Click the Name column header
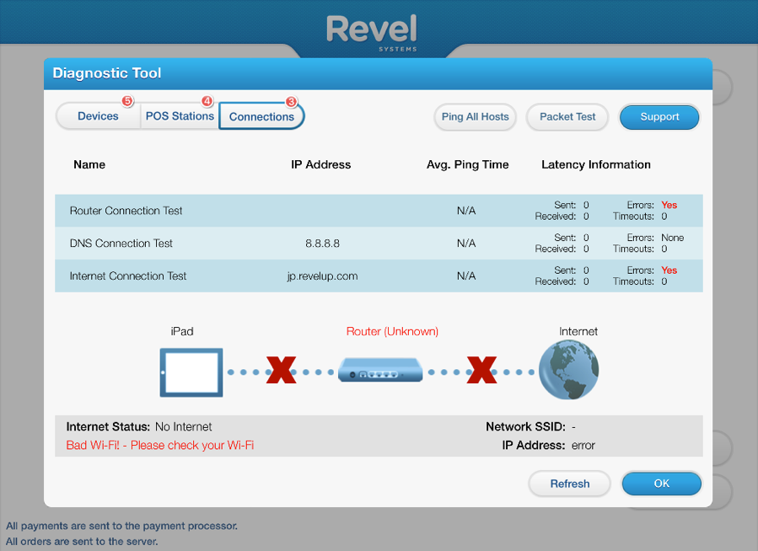Viewport: 758px width, 551px height. 89,164
